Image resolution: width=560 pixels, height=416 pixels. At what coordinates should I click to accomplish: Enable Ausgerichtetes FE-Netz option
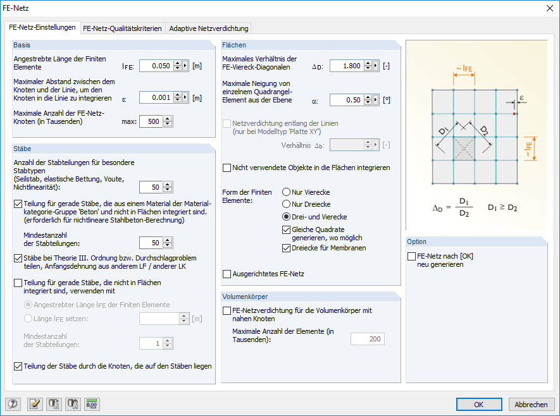click(226, 274)
